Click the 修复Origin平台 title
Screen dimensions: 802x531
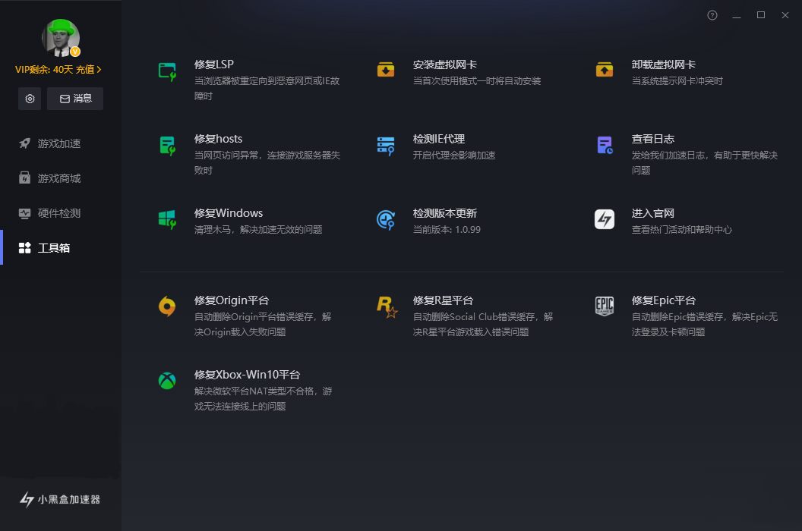pos(232,300)
